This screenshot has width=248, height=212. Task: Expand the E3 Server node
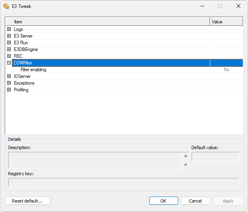(x=9, y=36)
